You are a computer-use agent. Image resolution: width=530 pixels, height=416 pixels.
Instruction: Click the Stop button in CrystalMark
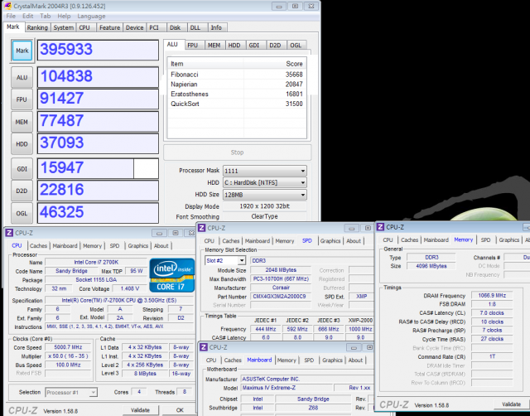(x=238, y=152)
